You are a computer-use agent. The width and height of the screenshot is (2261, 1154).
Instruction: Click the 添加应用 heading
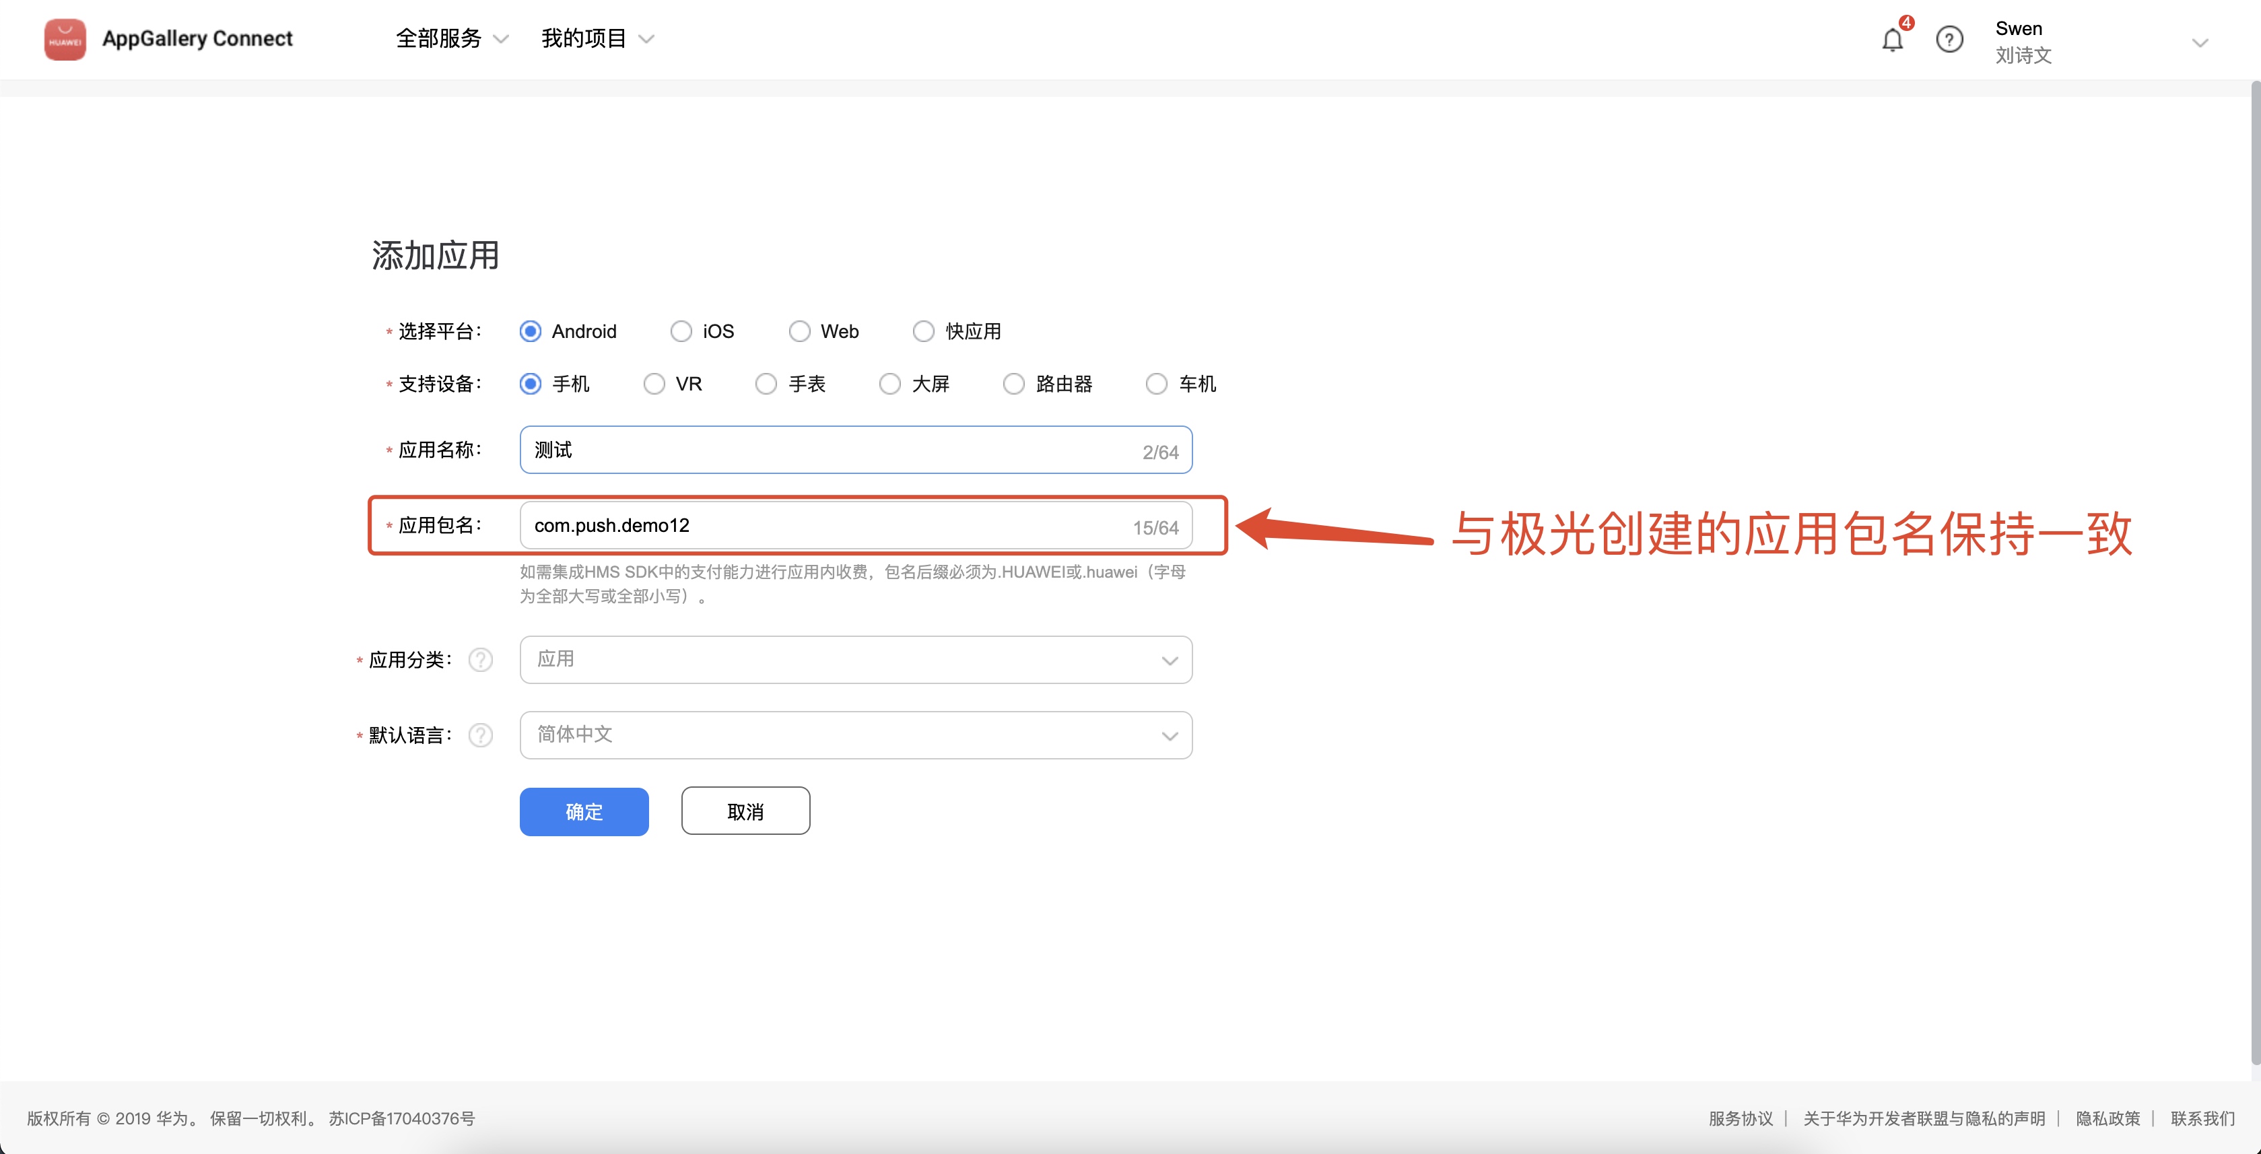[x=436, y=255]
